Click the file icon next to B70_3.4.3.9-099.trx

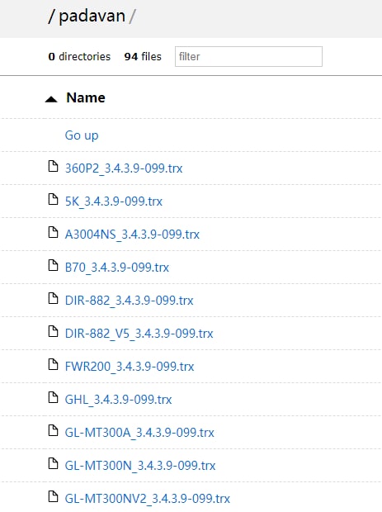53,265
